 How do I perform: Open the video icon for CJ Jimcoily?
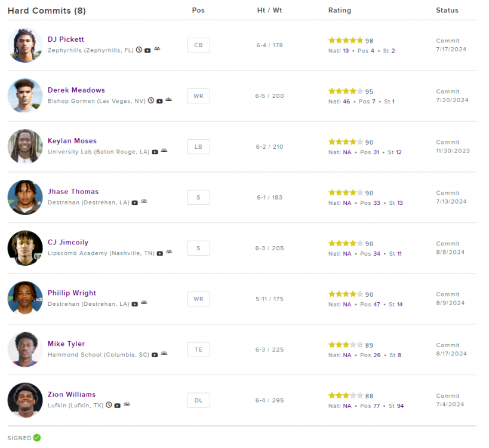(160, 253)
